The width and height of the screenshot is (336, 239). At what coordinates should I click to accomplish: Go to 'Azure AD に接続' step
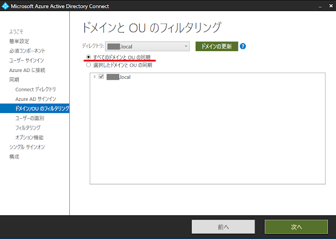click(x=27, y=70)
